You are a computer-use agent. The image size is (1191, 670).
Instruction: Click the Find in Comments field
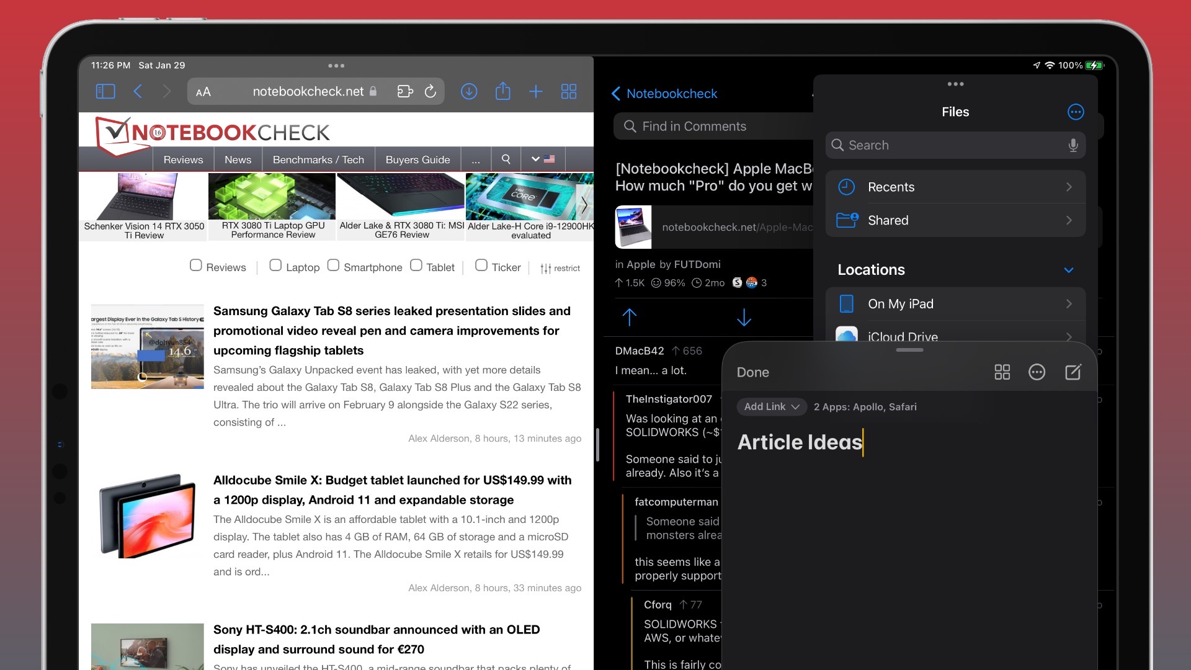[713, 127]
